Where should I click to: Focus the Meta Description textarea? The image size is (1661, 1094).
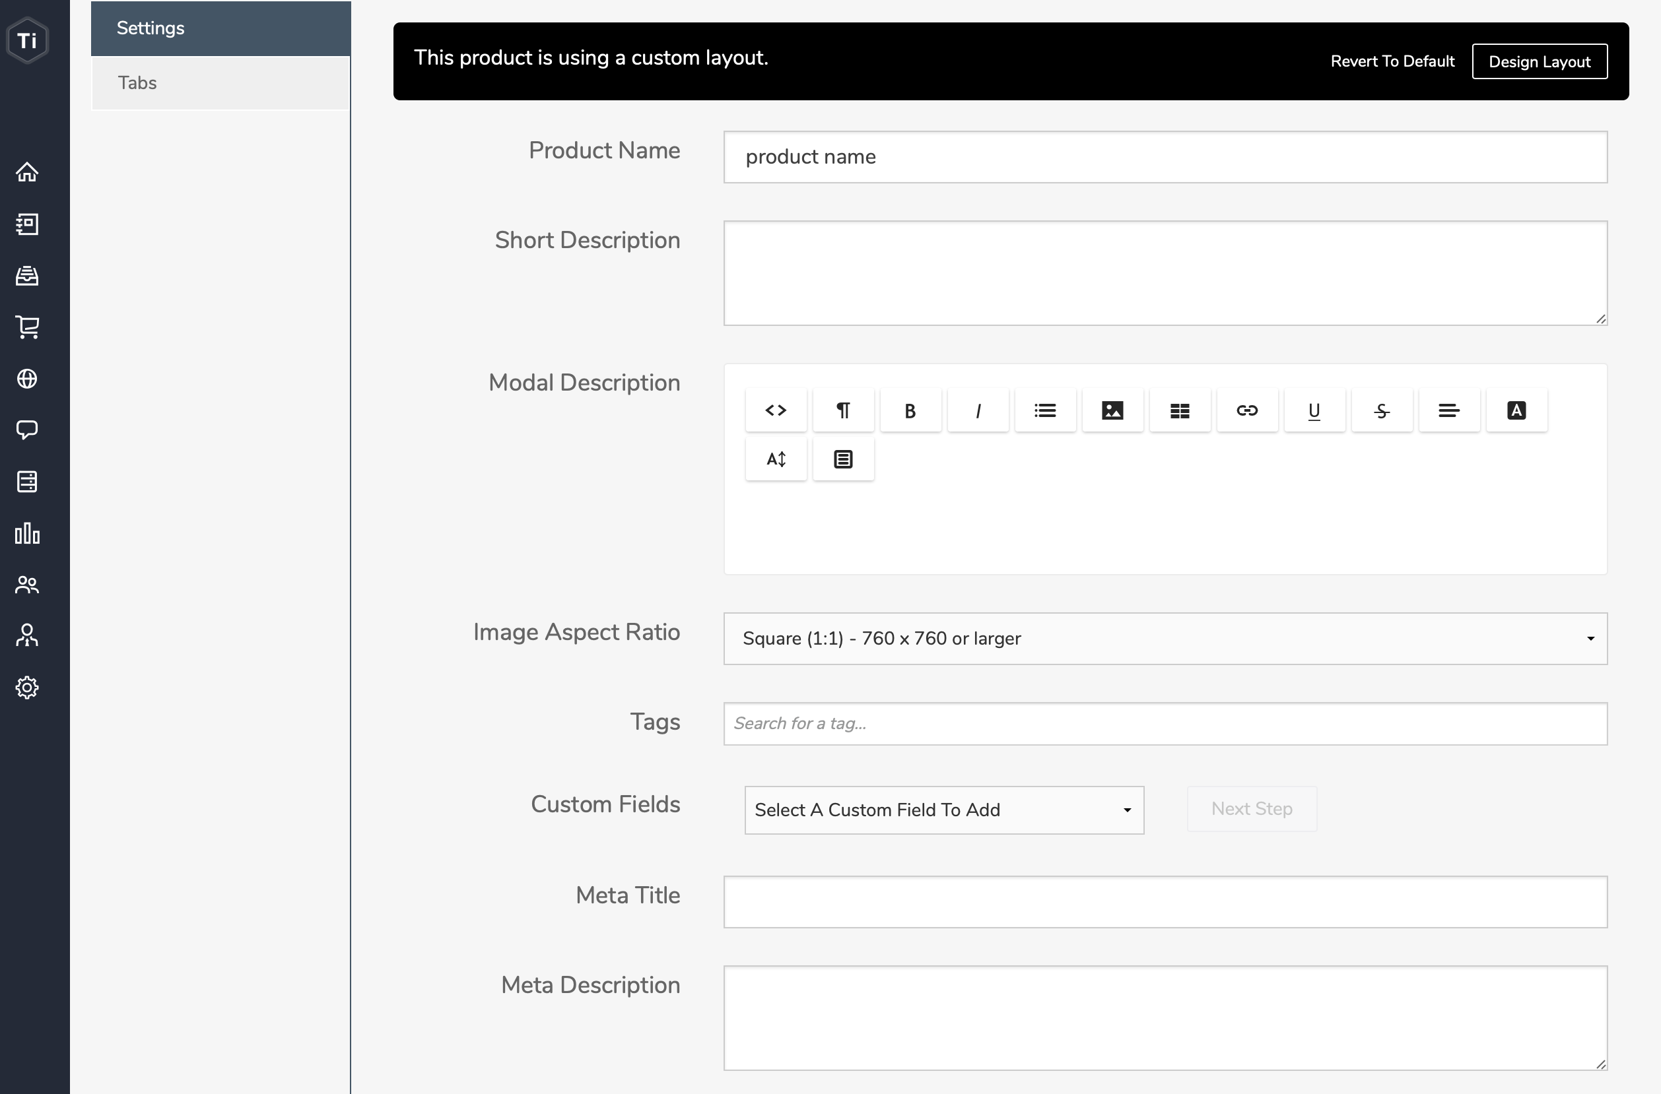click(x=1165, y=1018)
